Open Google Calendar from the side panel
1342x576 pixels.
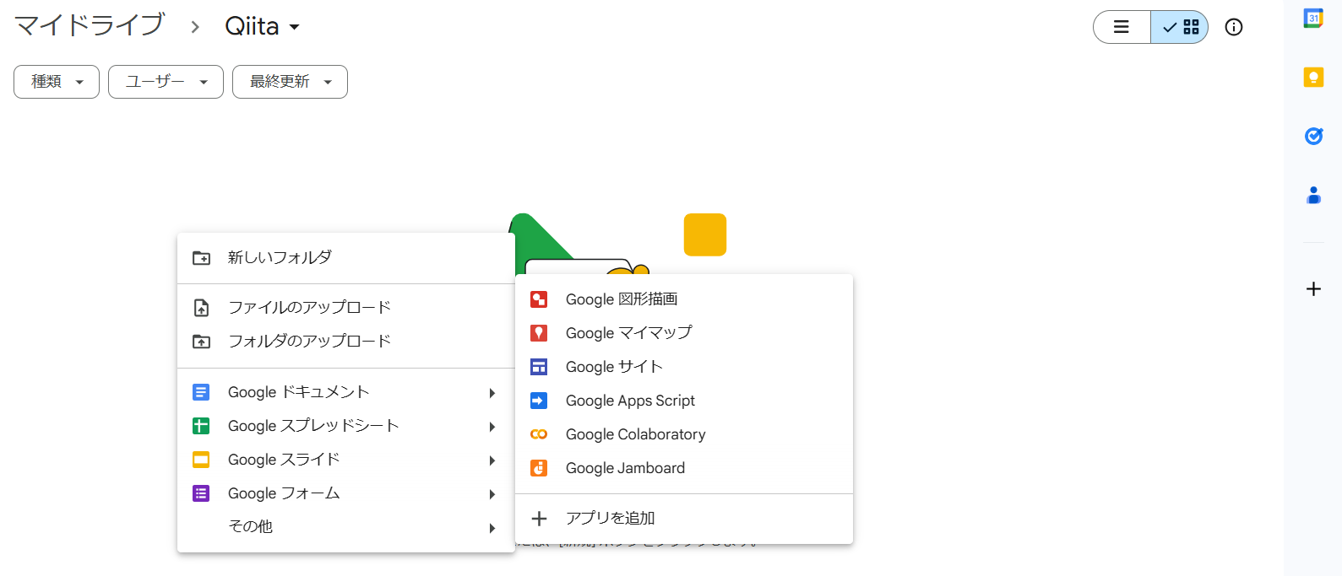coord(1313,18)
